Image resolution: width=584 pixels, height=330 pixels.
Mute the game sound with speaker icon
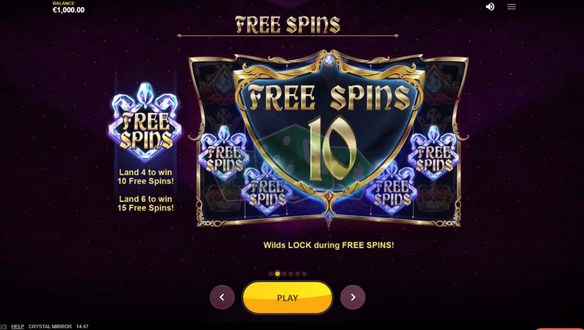pyautogui.click(x=490, y=7)
